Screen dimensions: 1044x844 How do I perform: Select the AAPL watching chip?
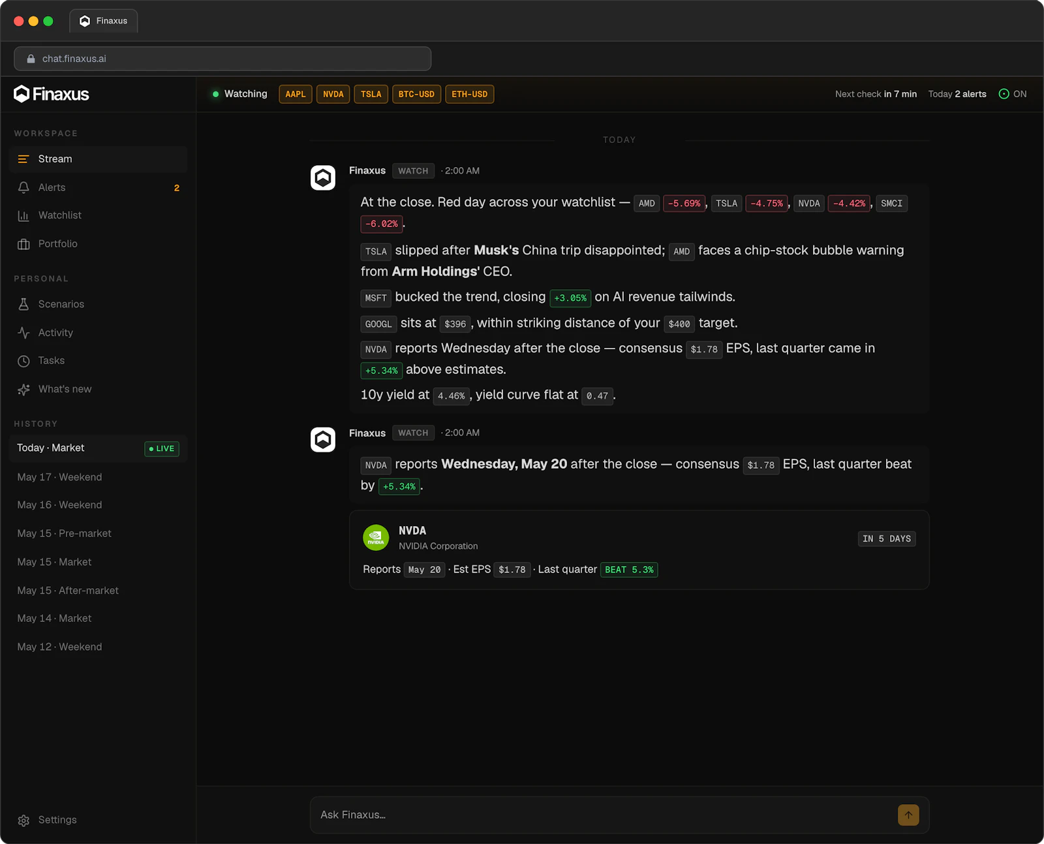click(296, 94)
